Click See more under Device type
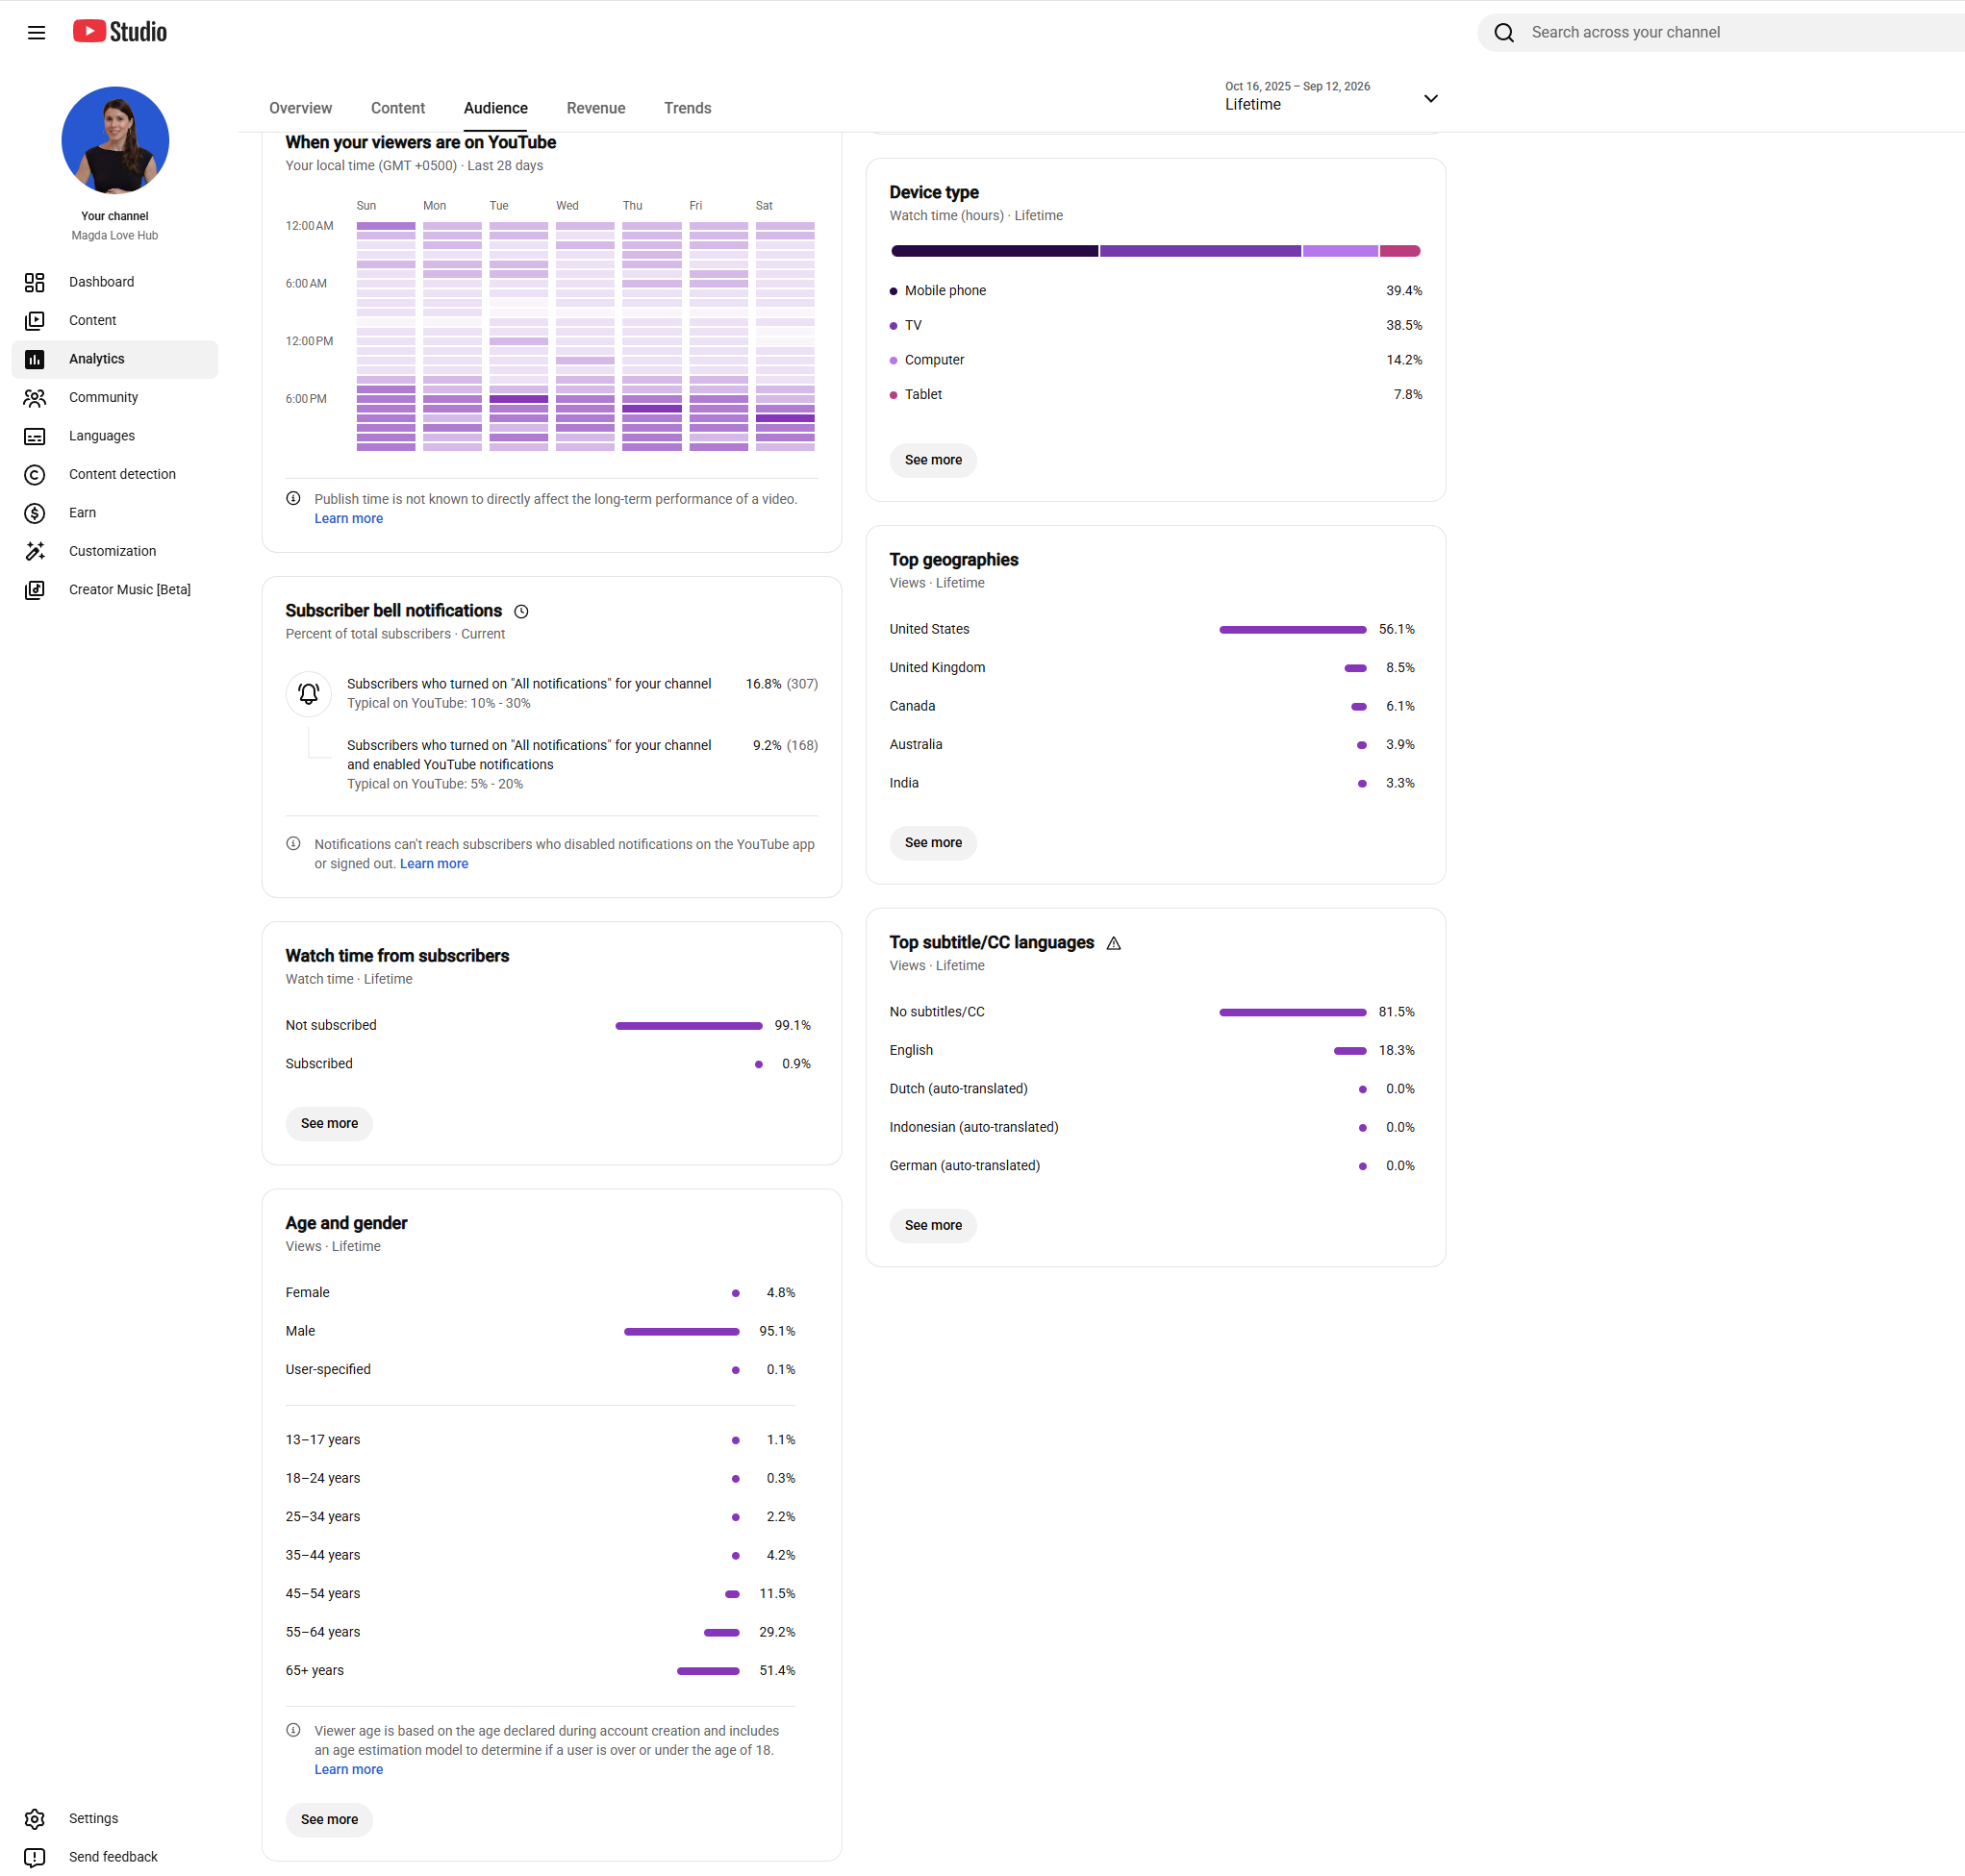 pos(932,460)
